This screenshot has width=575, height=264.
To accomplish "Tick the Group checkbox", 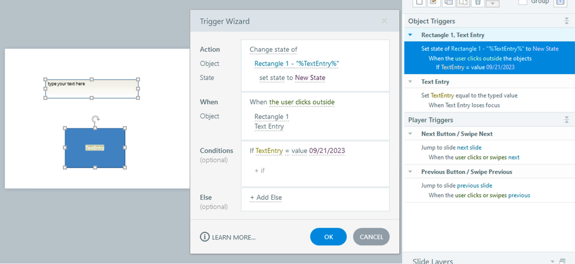I will point(523,2).
